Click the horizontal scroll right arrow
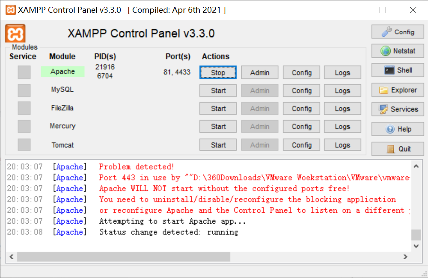 tap(405, 256)
